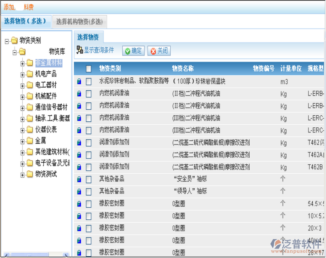Click the folder icon beside 金属
This screenshot has height=258, width=326.
pyautogui.click(x=30, y=141)
